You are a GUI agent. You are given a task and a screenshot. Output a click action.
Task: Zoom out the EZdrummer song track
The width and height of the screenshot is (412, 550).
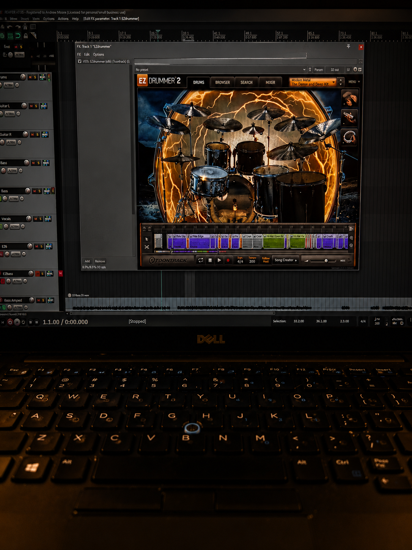pyautogui.click(x=351, y=246)
